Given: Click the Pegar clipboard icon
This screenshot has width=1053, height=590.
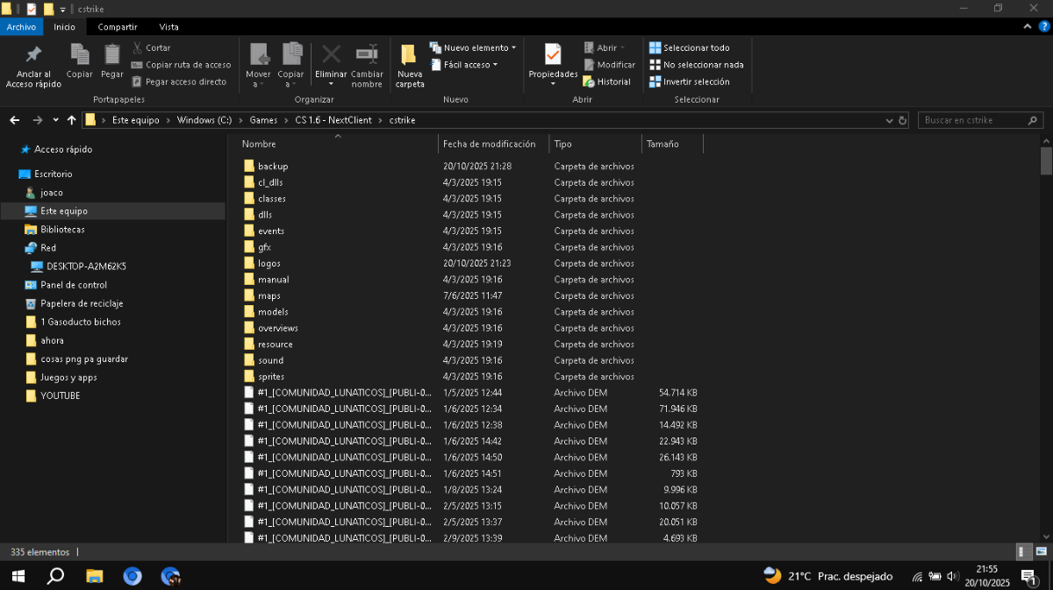Looking at the screenshot, I should [111, 56].
